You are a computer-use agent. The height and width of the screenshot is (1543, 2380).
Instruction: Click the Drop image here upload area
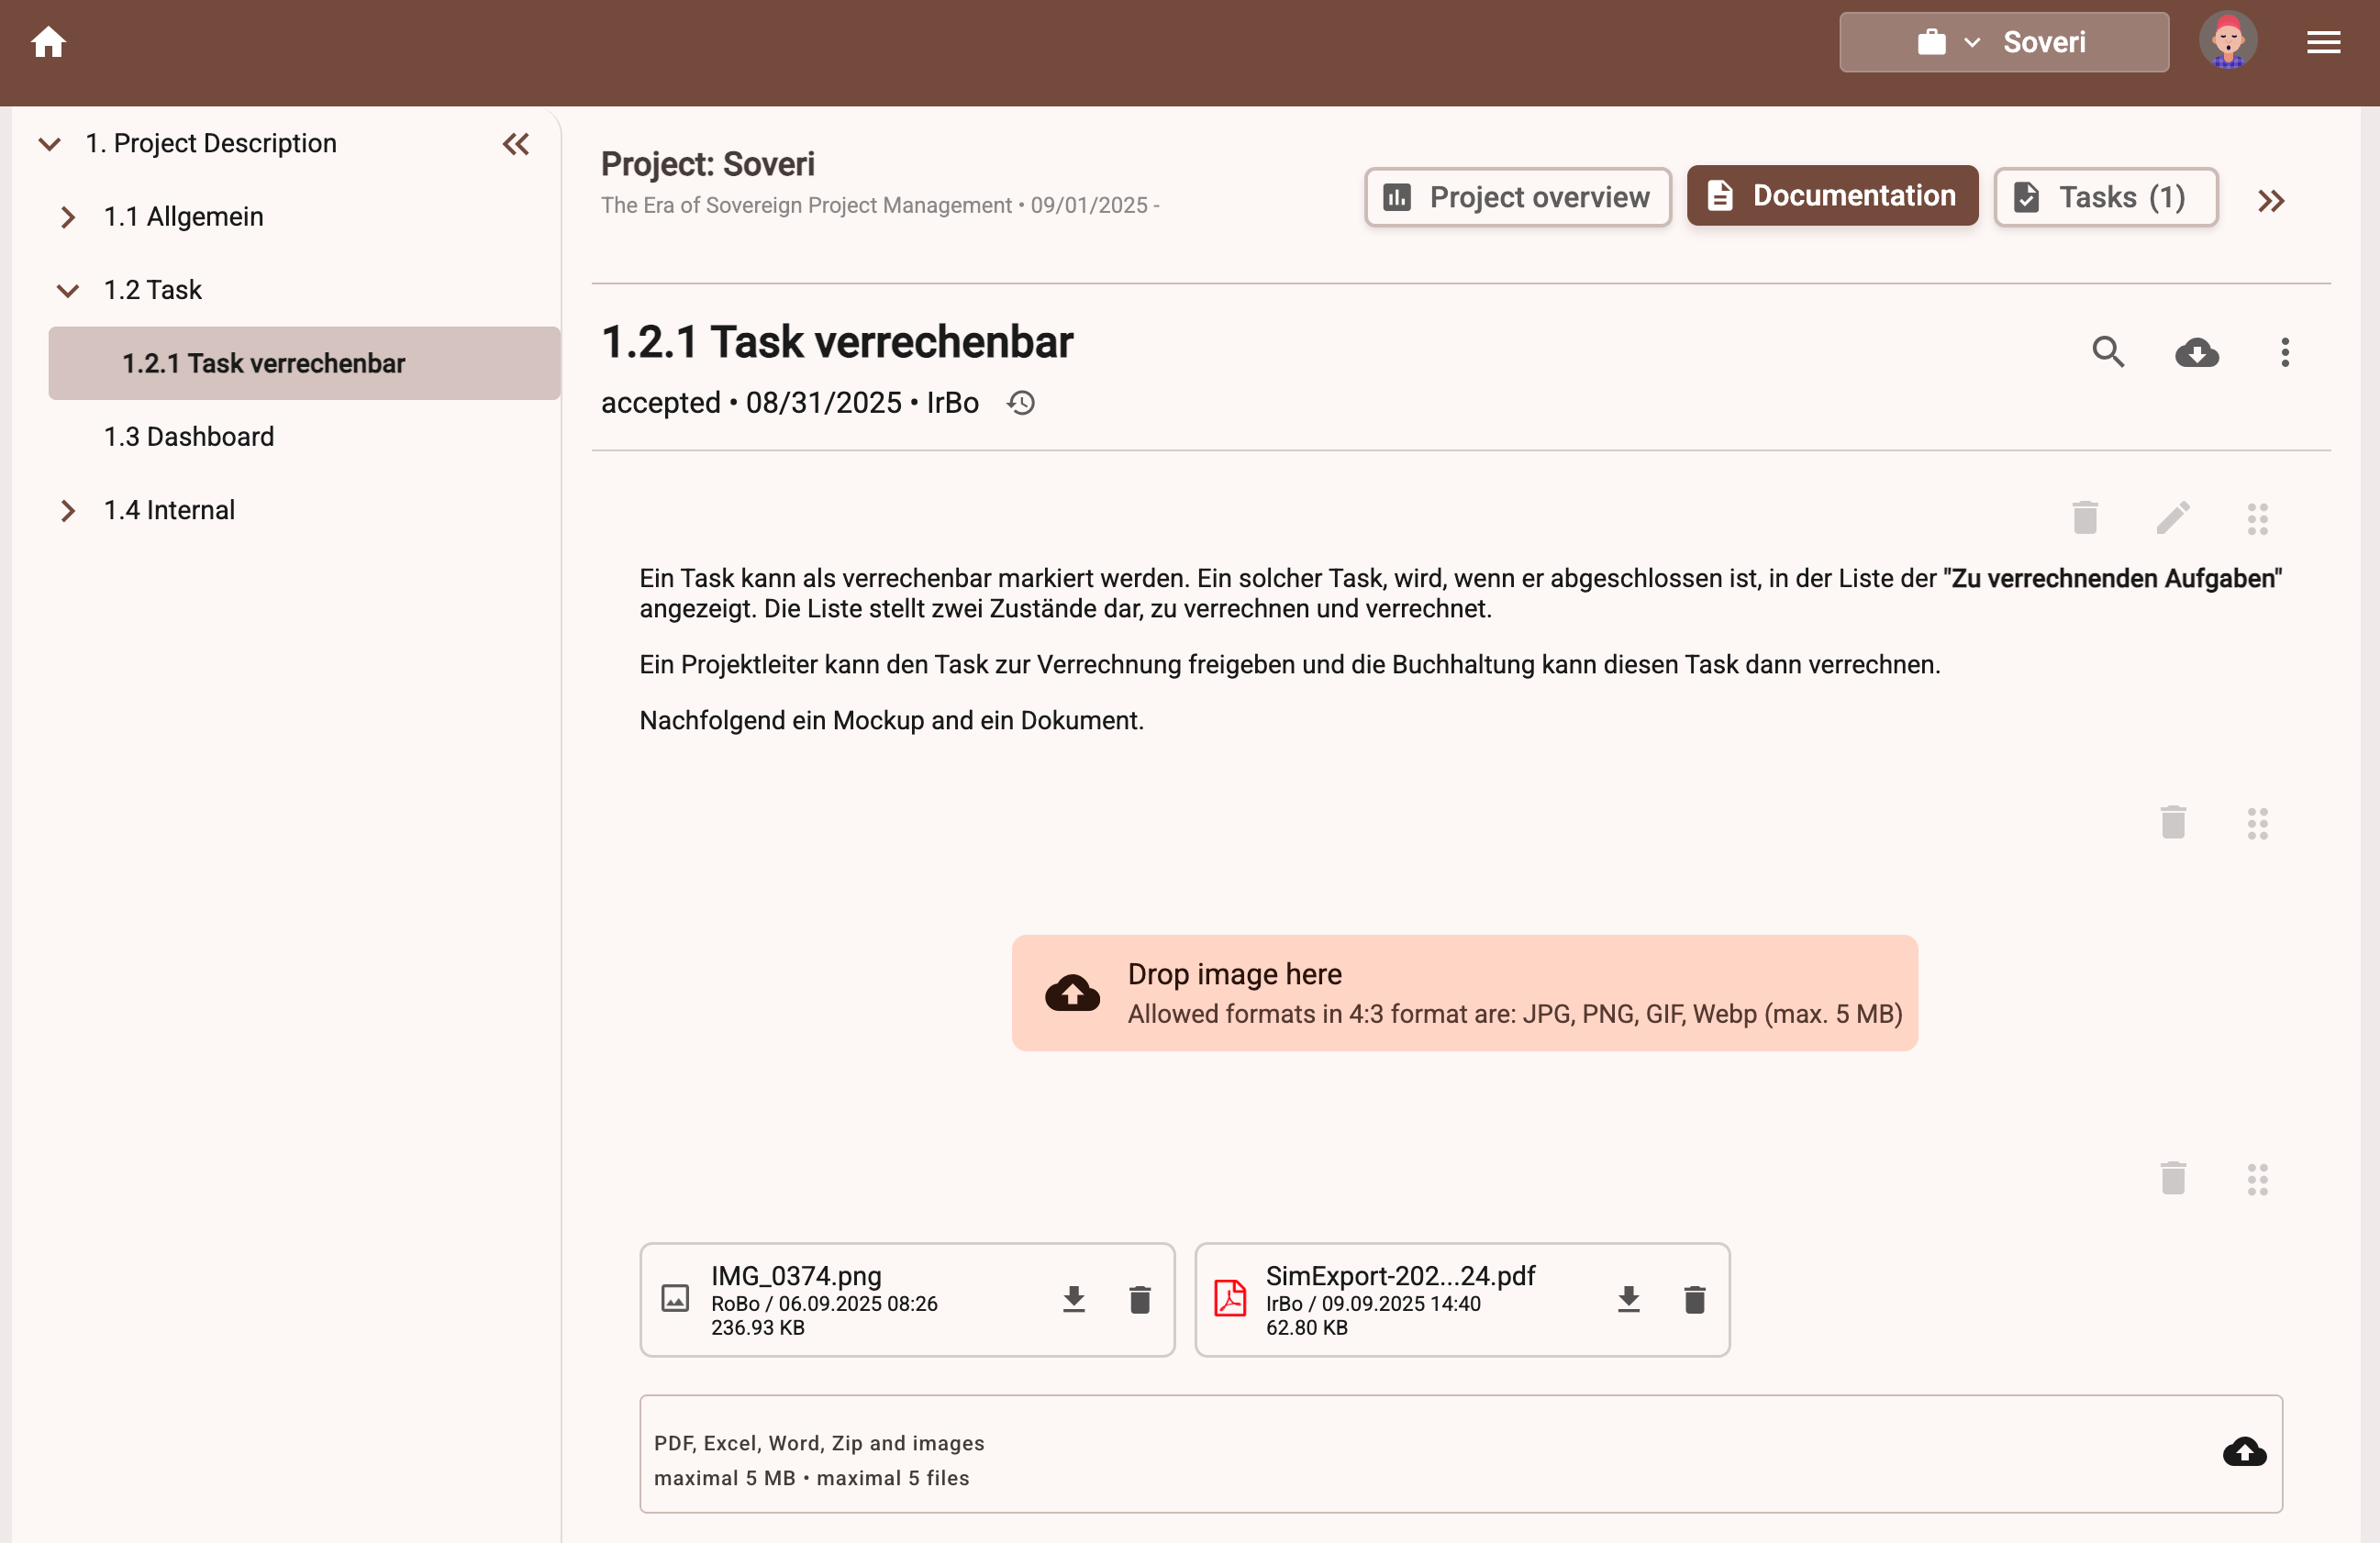1464,992
